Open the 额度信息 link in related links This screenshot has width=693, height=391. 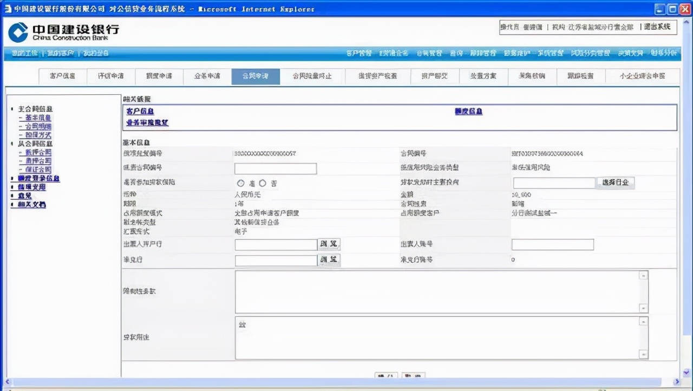[468, 112]
